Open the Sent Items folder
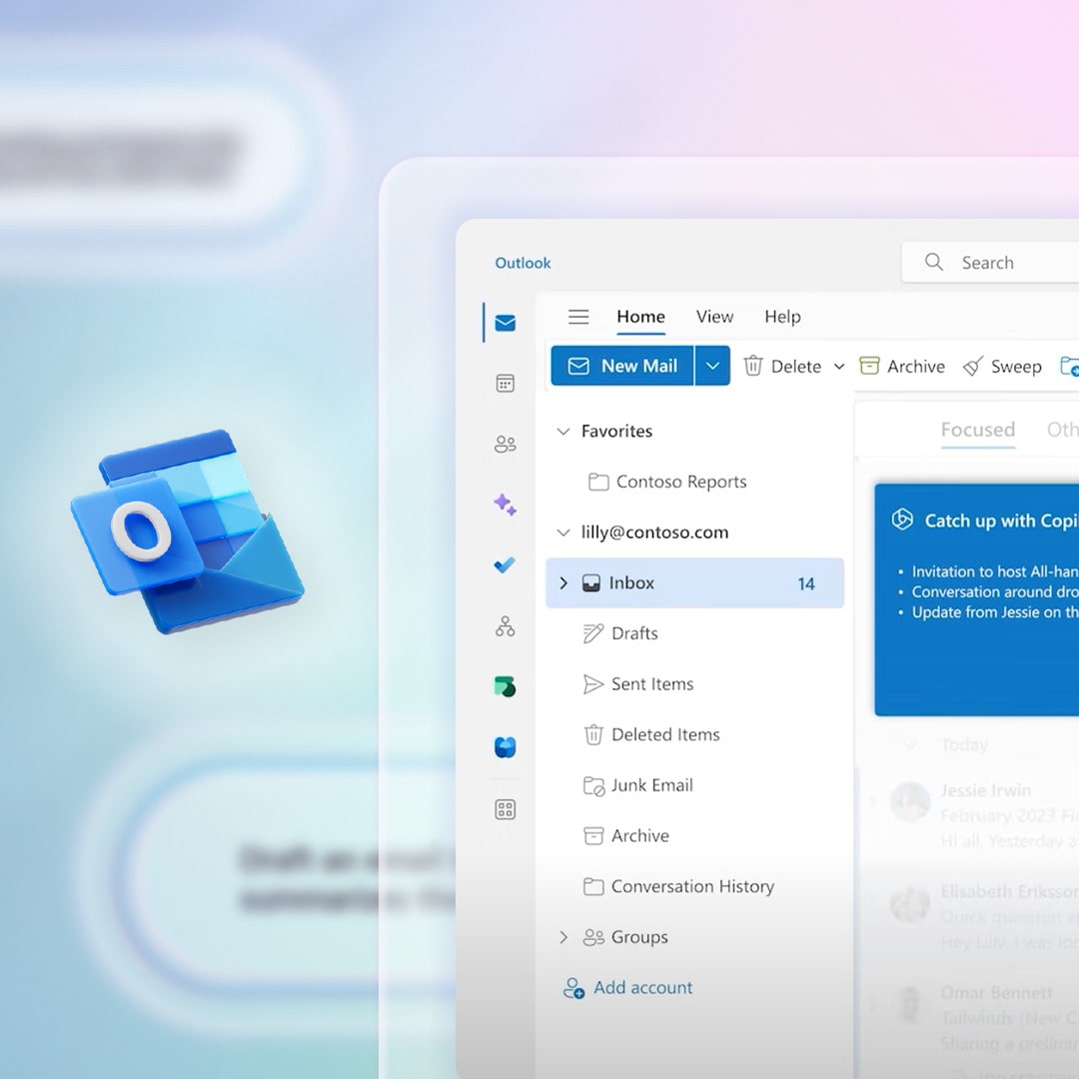 pyautogui.click(x=651, y=684)
